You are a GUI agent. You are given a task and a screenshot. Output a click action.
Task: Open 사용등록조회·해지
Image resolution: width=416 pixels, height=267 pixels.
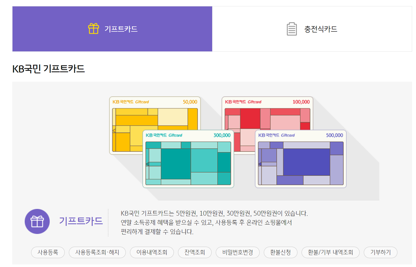(x=97, y=252)
